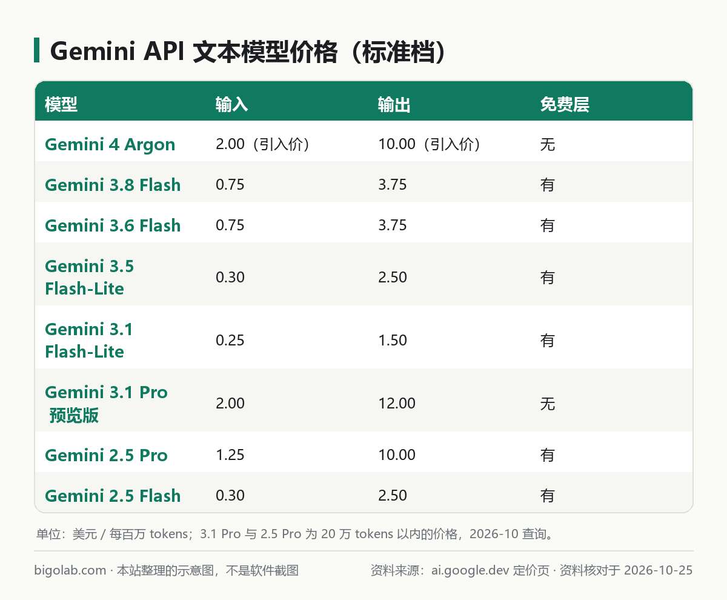Click input price 0.25 for Gemini 3.1 Flash-Lite
This screenshot has height=600, width=727.
[230, 340]
